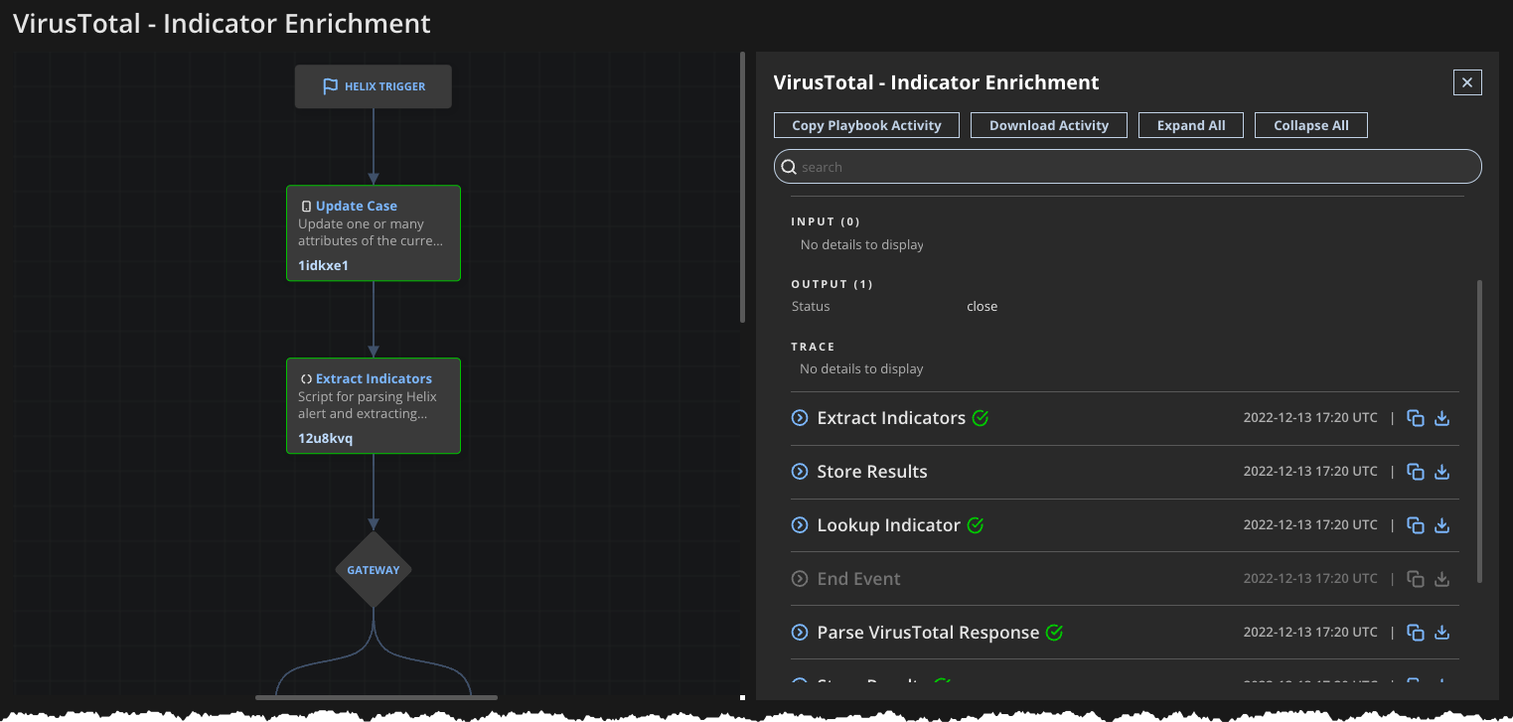Copy the End Event activity
Viewport: 1513px width, 722px height.
[1417, 579]
